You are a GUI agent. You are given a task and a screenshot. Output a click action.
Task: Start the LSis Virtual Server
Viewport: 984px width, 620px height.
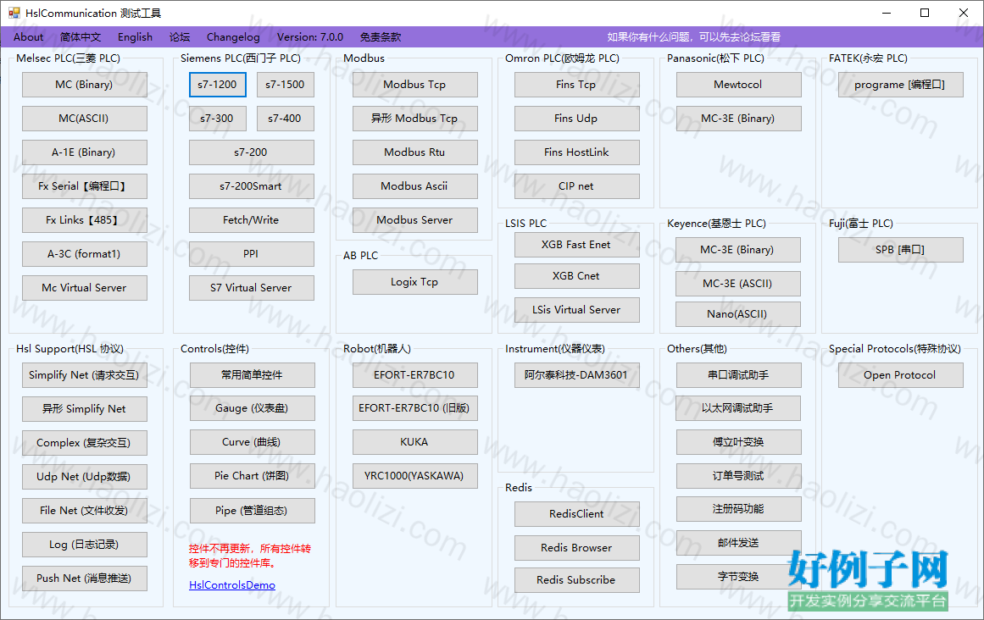click(x=576, y=310)
